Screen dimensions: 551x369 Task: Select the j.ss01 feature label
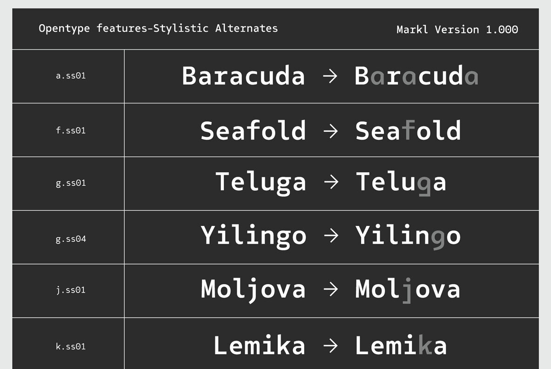pyautogui.click(x=71, y=290)
